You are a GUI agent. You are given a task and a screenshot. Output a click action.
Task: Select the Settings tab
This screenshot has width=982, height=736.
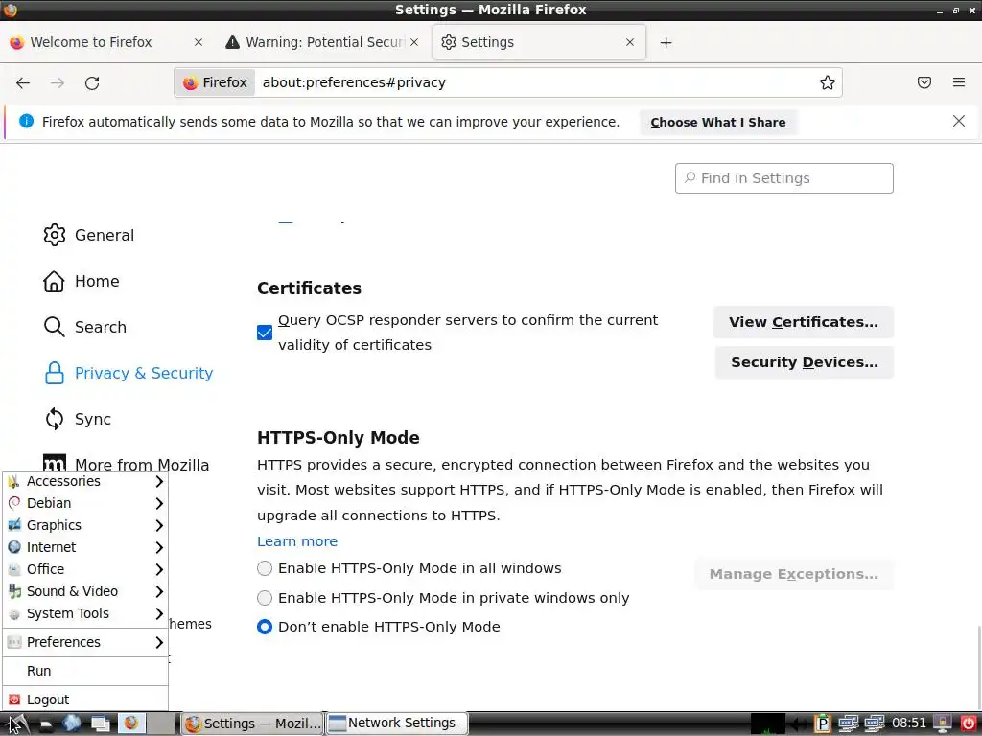(539, 42)
